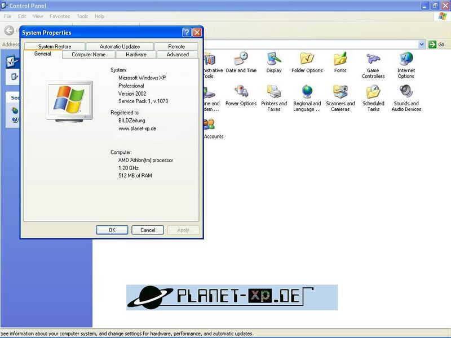Open Scheduled Tasks icon
This screenshot has width=451, height=338.
373,98
